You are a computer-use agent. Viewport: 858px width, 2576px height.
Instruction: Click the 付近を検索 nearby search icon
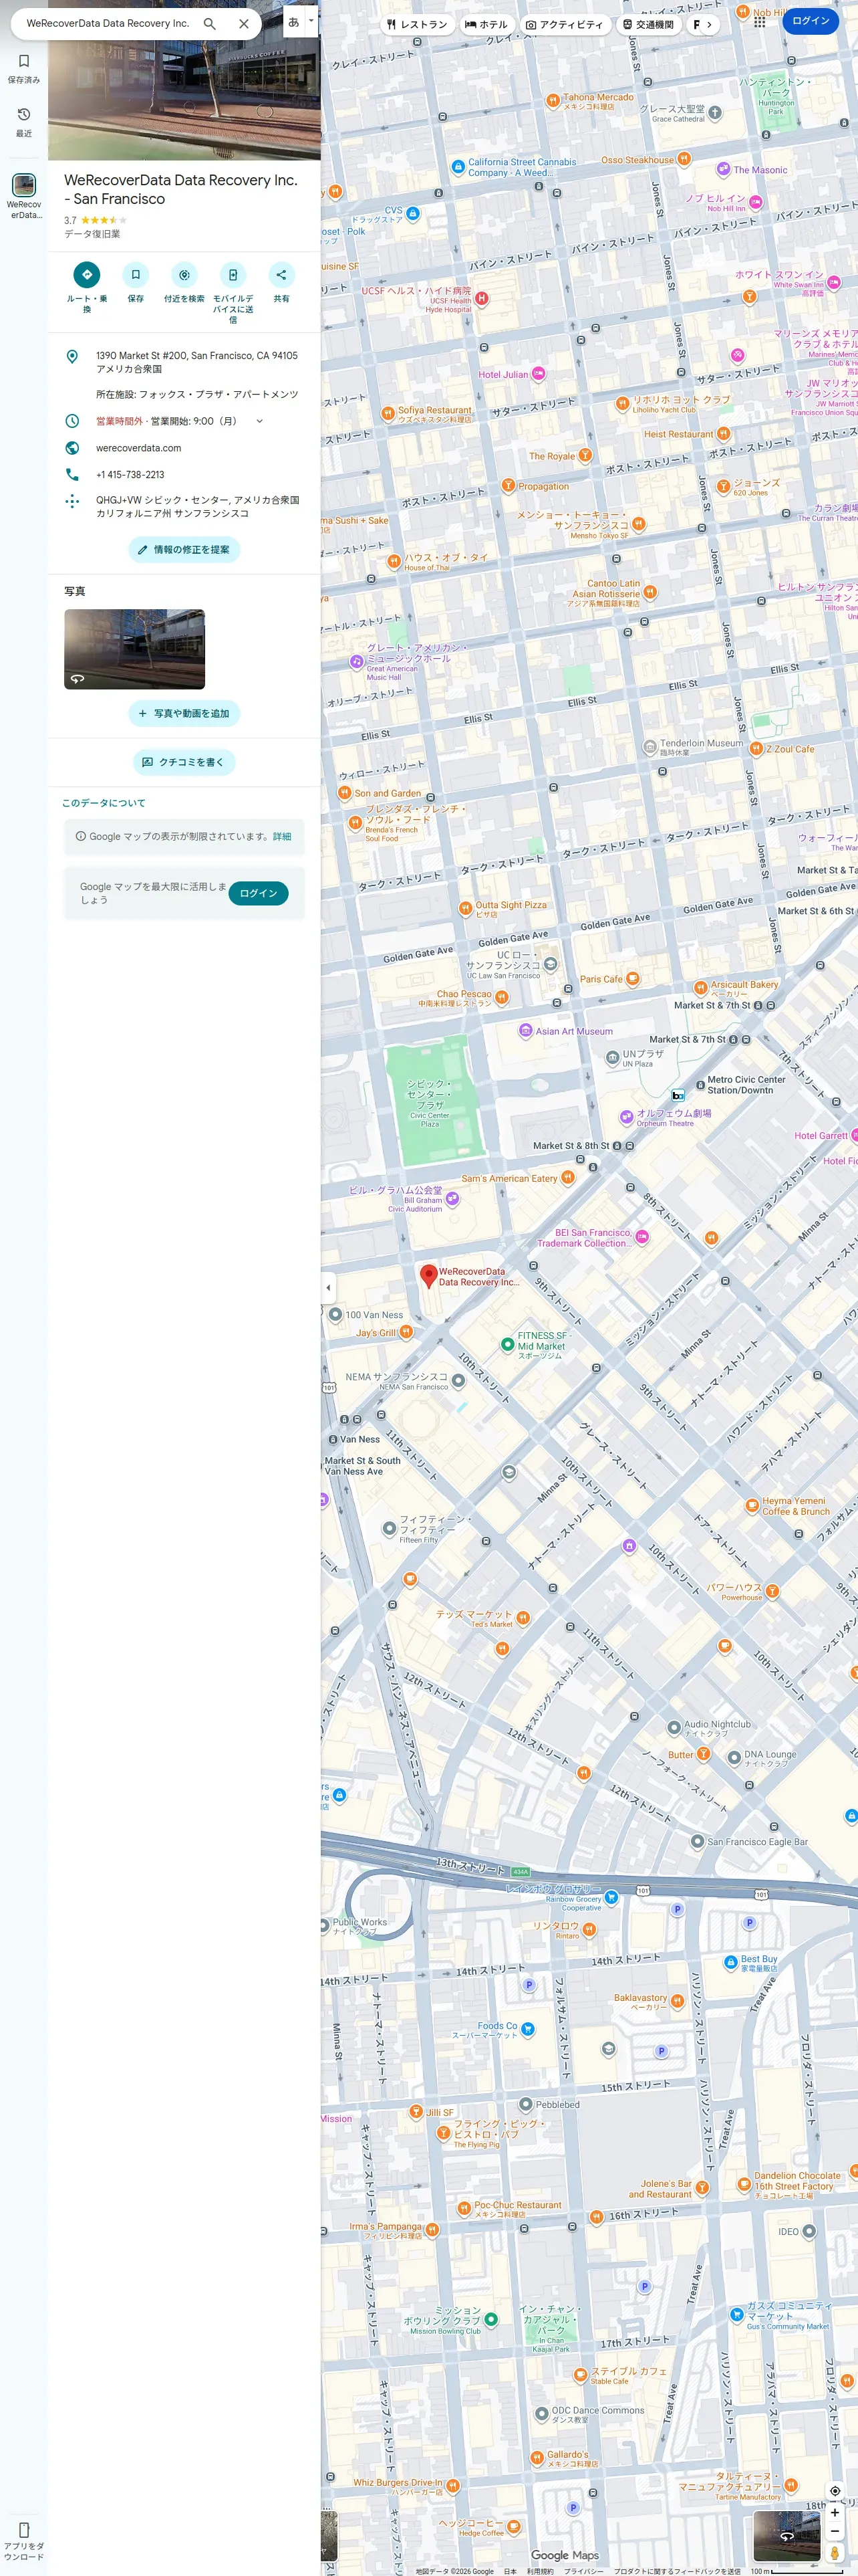coord(184,274)
